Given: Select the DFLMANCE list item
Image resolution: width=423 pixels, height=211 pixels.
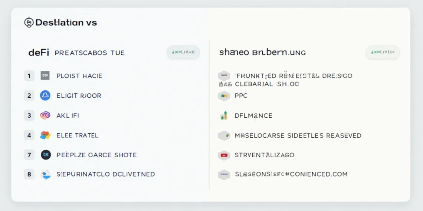Looking at the screenshot, I should 253,116.
